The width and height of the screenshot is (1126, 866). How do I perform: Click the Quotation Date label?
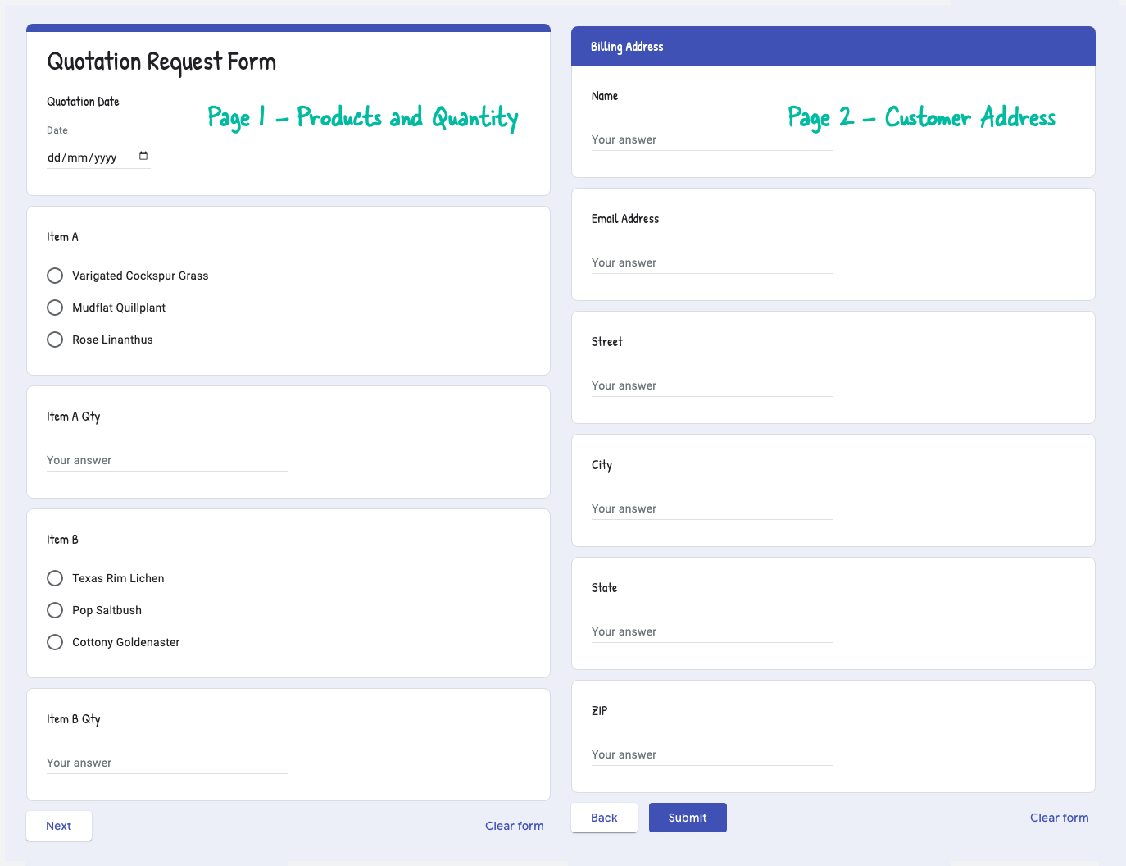click(x=83, y=102)
